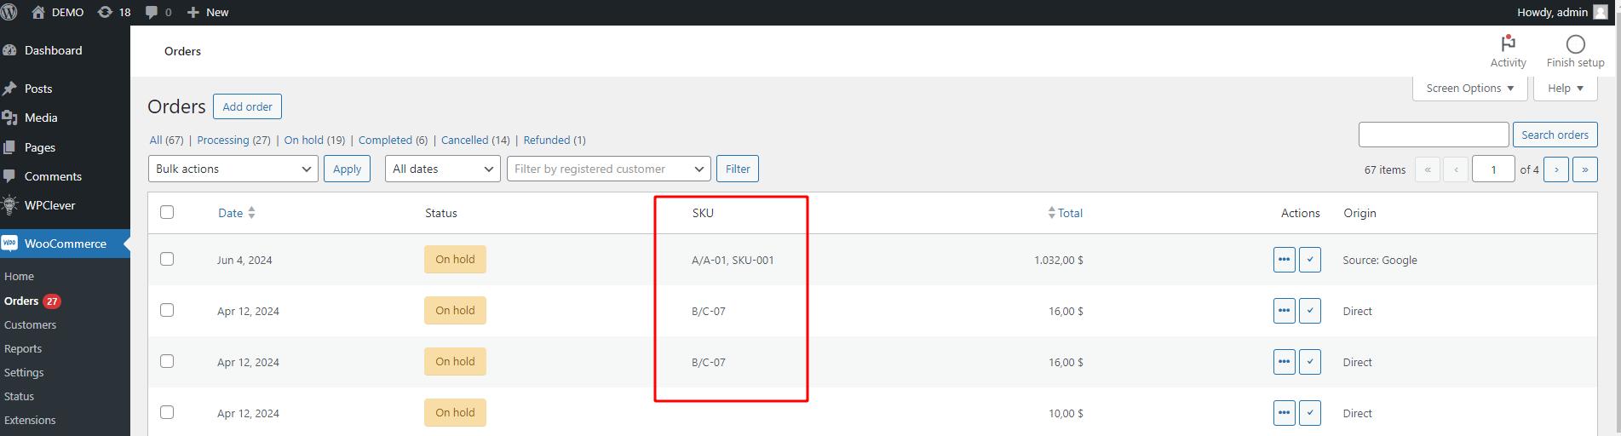
Task: Filter orders by Processing status
Action: (223, 140)
